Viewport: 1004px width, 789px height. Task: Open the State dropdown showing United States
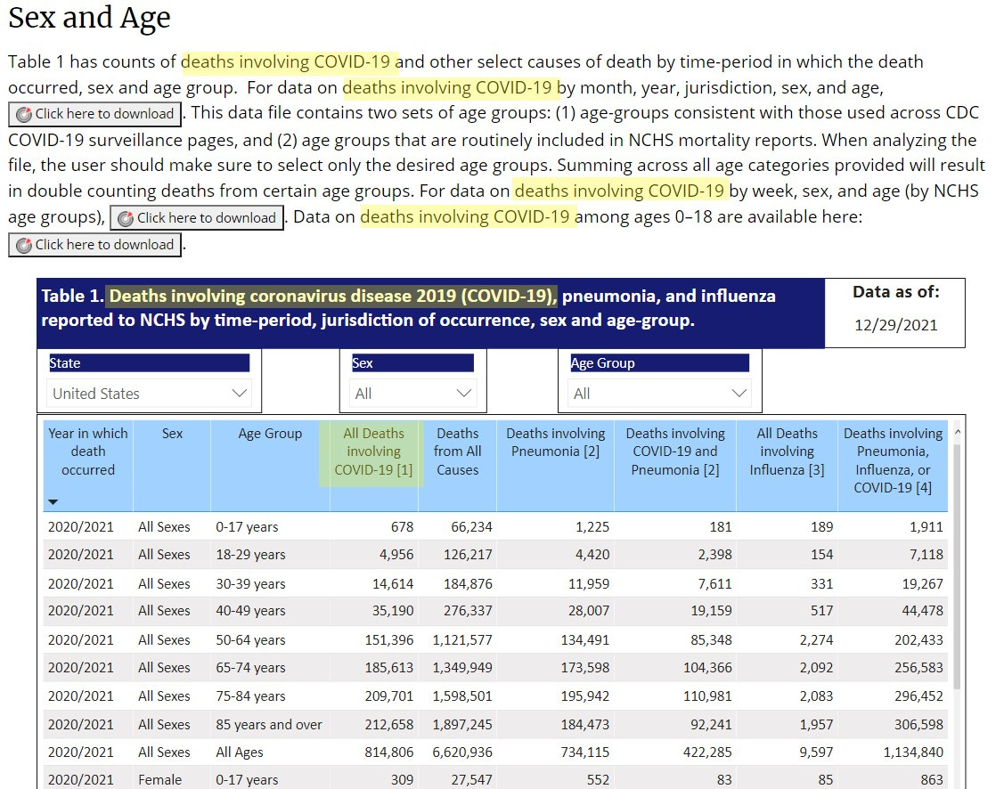(x=149, y=394)
